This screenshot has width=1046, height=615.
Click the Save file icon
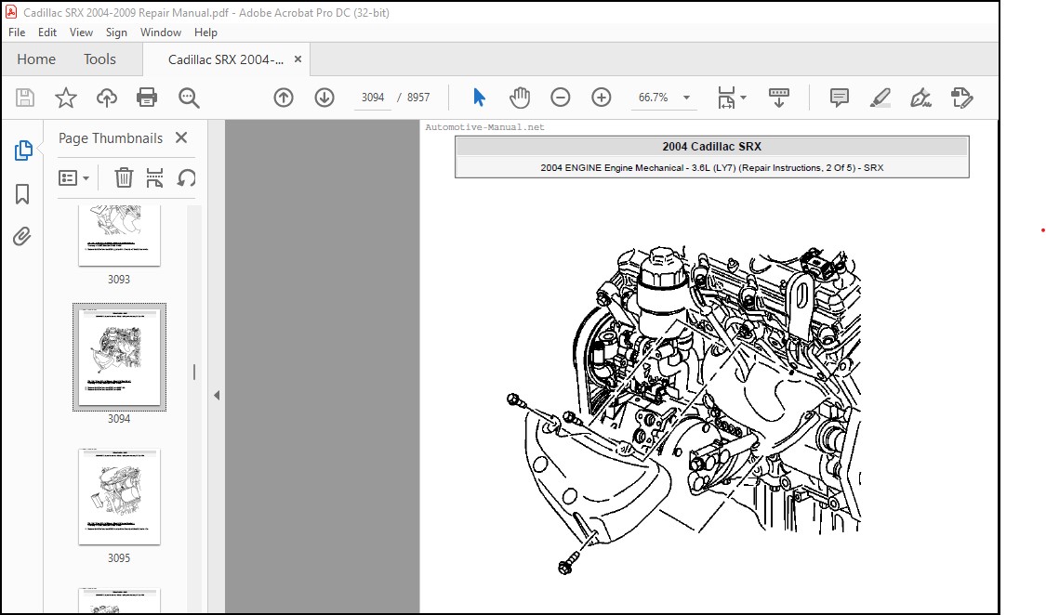click(x=25, y=98)
